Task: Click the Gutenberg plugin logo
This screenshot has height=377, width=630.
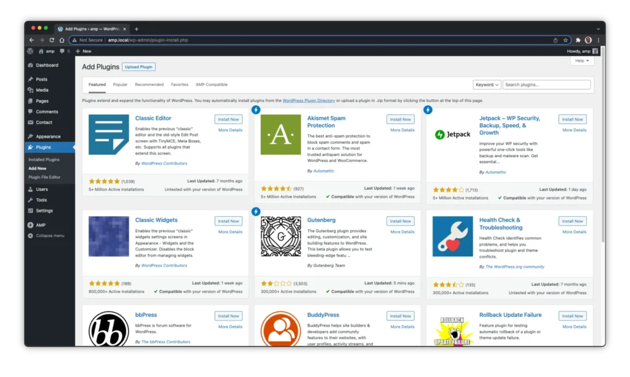Action: (281, 236)
